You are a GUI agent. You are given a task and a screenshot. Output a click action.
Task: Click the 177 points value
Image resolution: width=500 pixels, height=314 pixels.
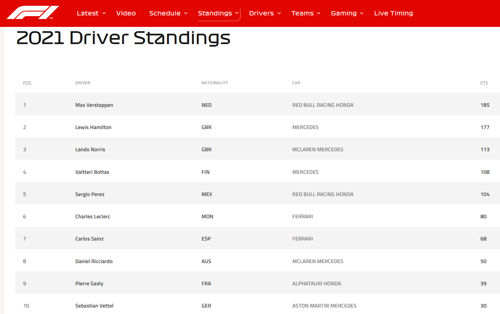485,127
